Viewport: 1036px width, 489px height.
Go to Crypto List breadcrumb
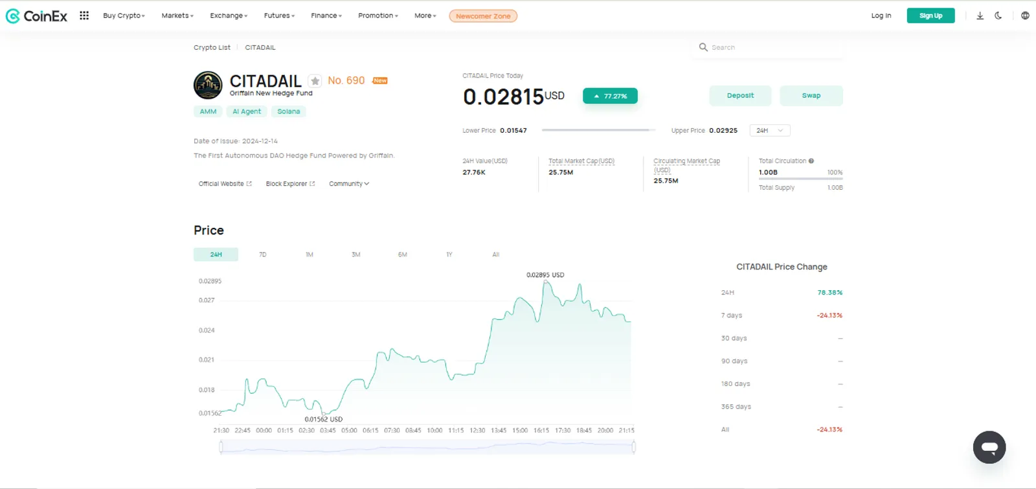pos(212,47)
